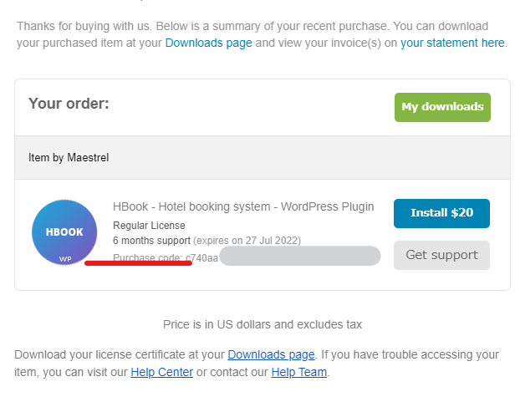Click the red underline beneath Purchase code
Viewport: 515px width, 397px height.
pyautogui.click(x=138, y=263)
